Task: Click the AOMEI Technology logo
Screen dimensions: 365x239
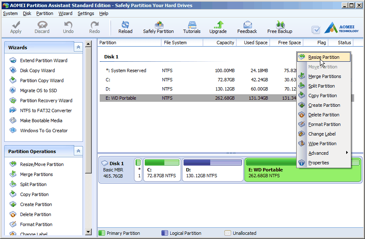Action: 341,28
